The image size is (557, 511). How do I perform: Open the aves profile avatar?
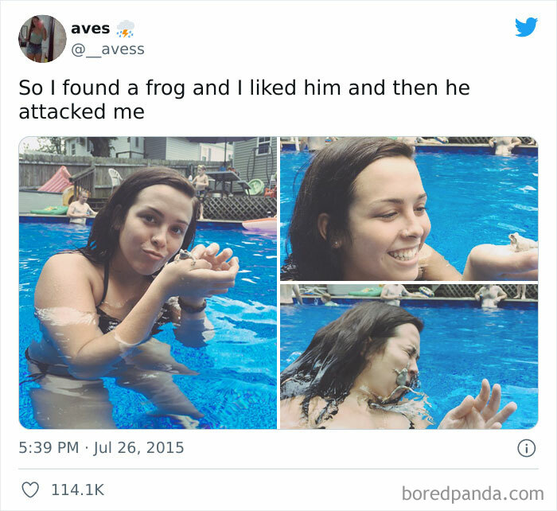click(x=42, y=38)
